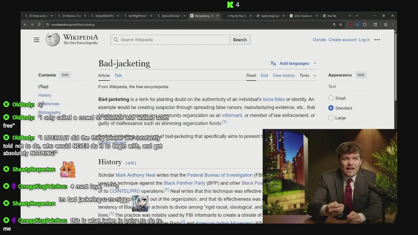
Task: Select Large text size radio button
Action: (x=331, y=117)
